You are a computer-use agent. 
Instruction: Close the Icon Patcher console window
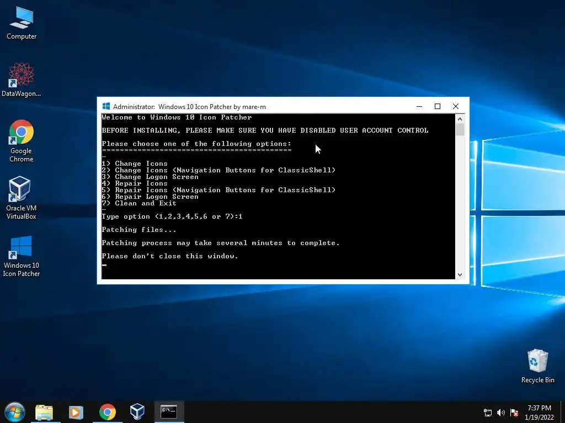tap(456, 106)
